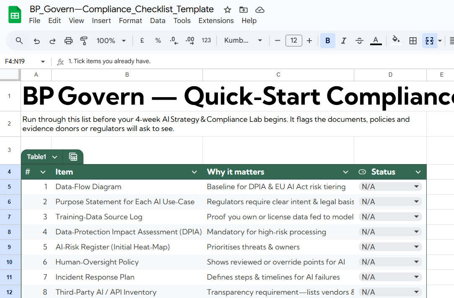Click the undo arrow icon
This screenshot has height=298, width=454.
pos(37,41)
